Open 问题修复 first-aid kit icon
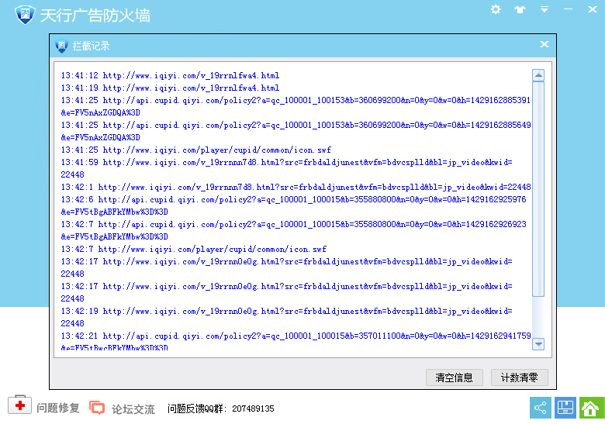The image size is (605, 424). (19, 405)
